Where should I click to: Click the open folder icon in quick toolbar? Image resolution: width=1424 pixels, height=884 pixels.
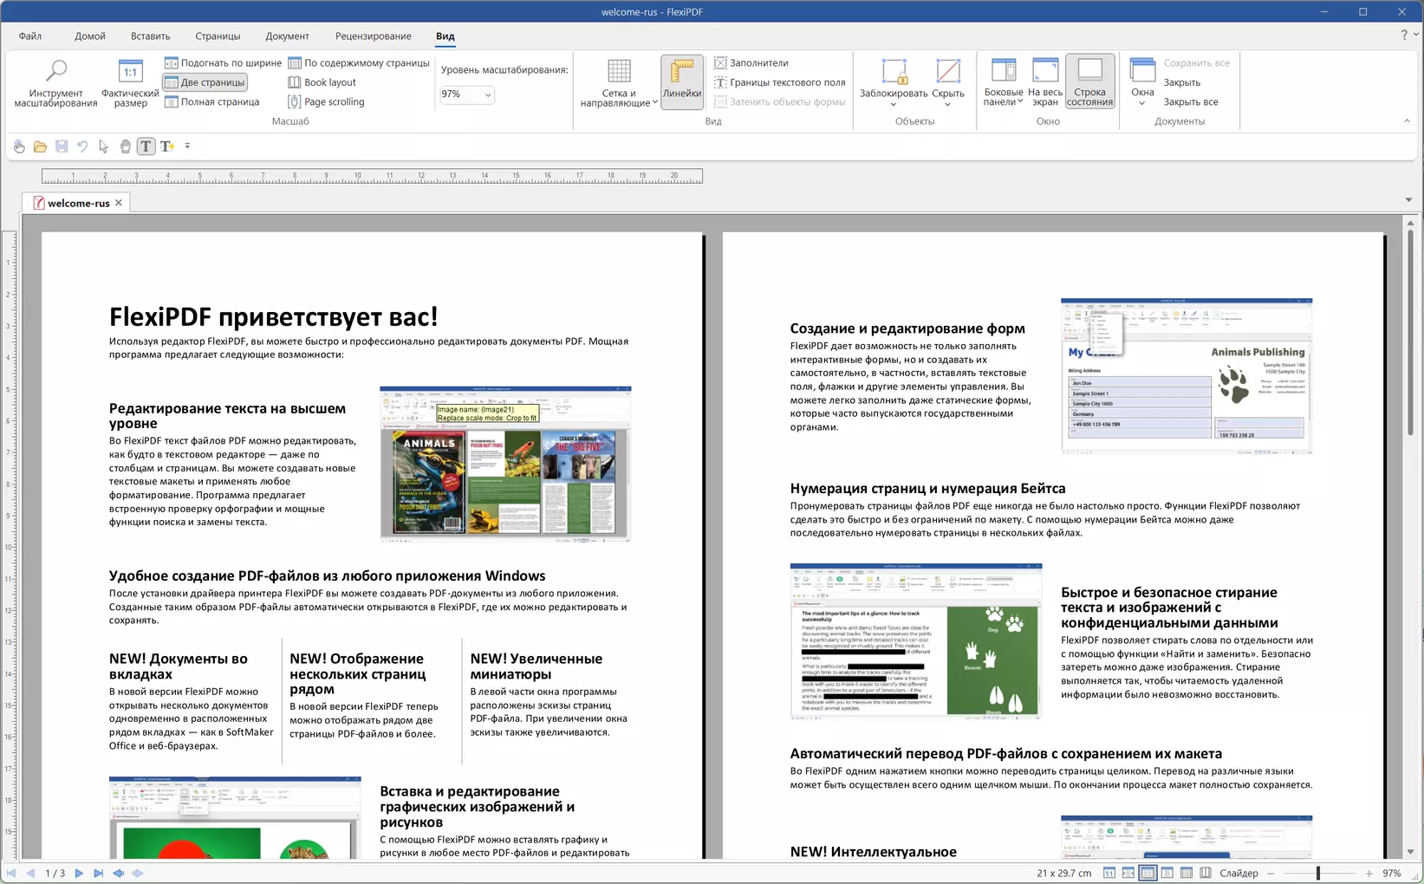pos(40,146)
